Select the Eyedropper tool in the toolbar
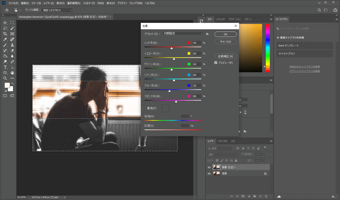340x200 pixels. (5, 39)
